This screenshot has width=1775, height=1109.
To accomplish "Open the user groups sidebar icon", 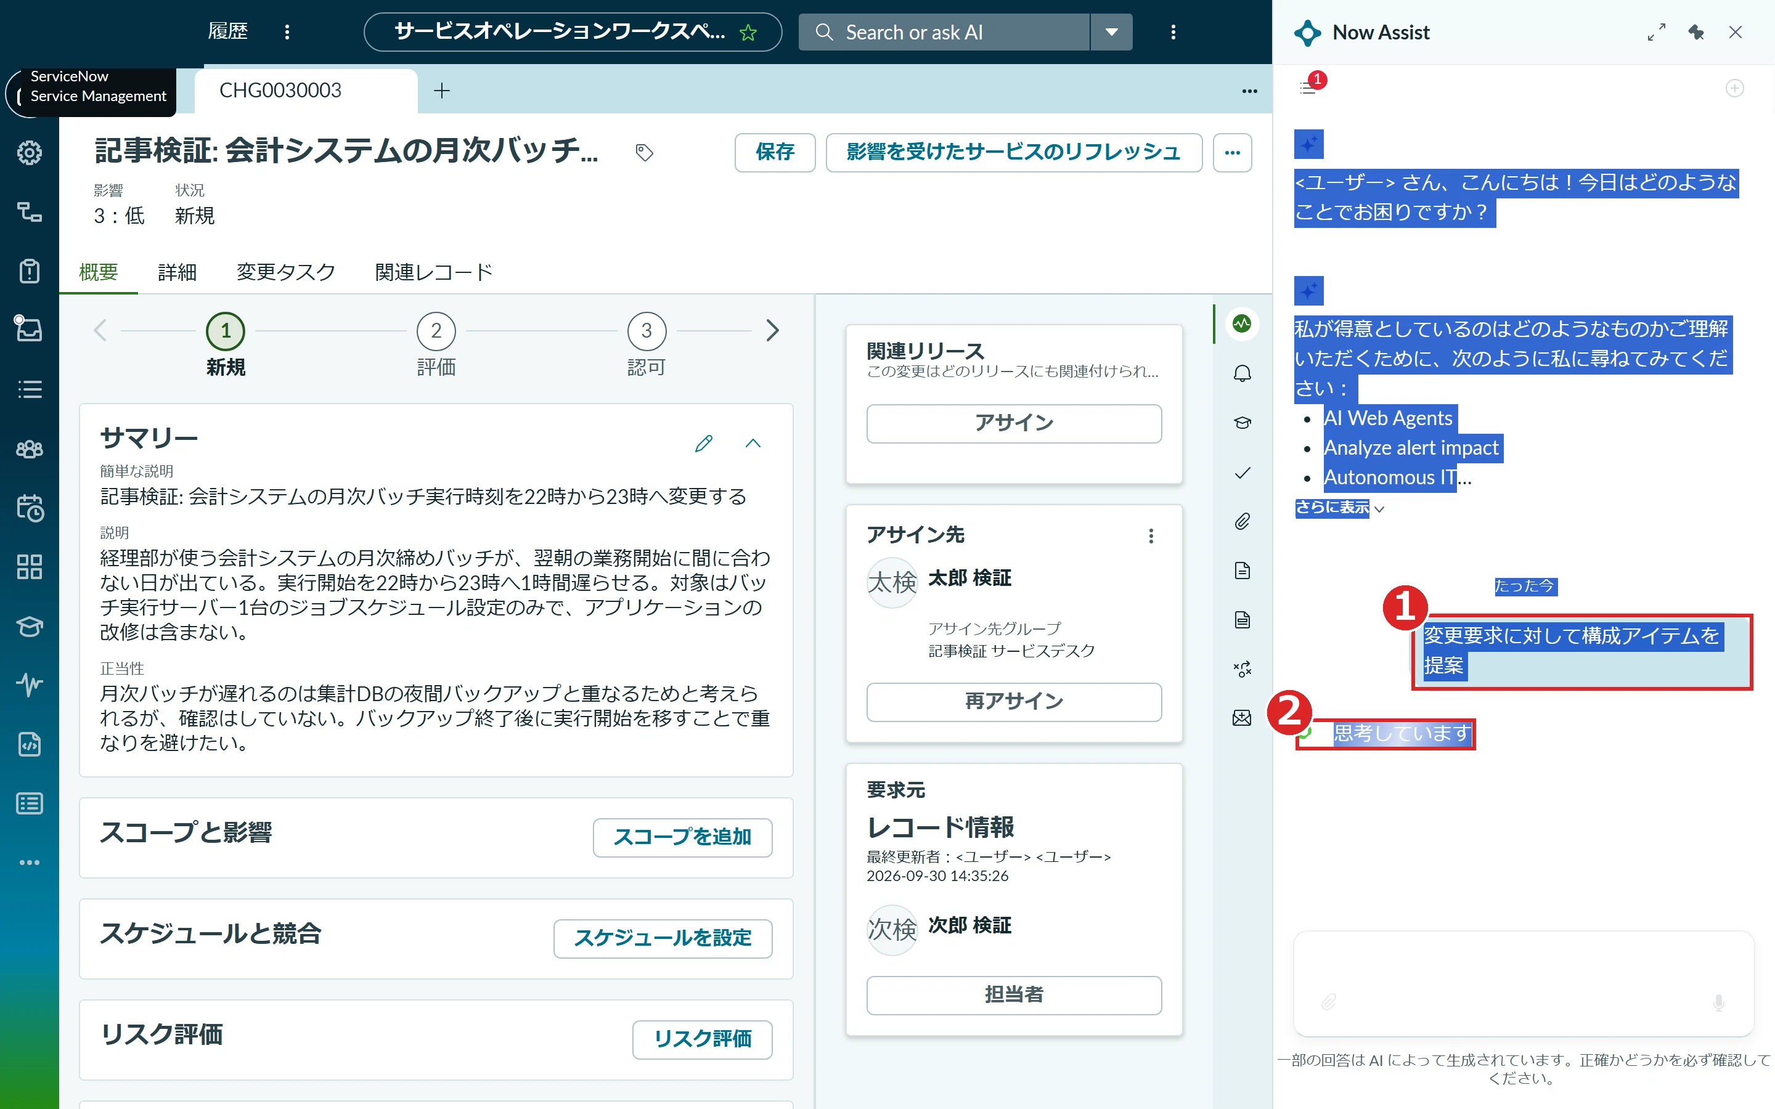I will [30, 448].
